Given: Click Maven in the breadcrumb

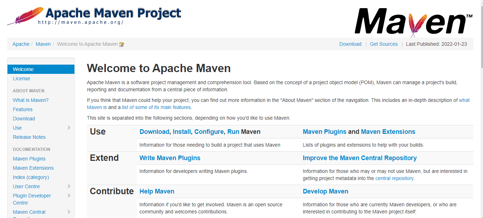Looking at the screenshot, I should [x=43, y=44].
